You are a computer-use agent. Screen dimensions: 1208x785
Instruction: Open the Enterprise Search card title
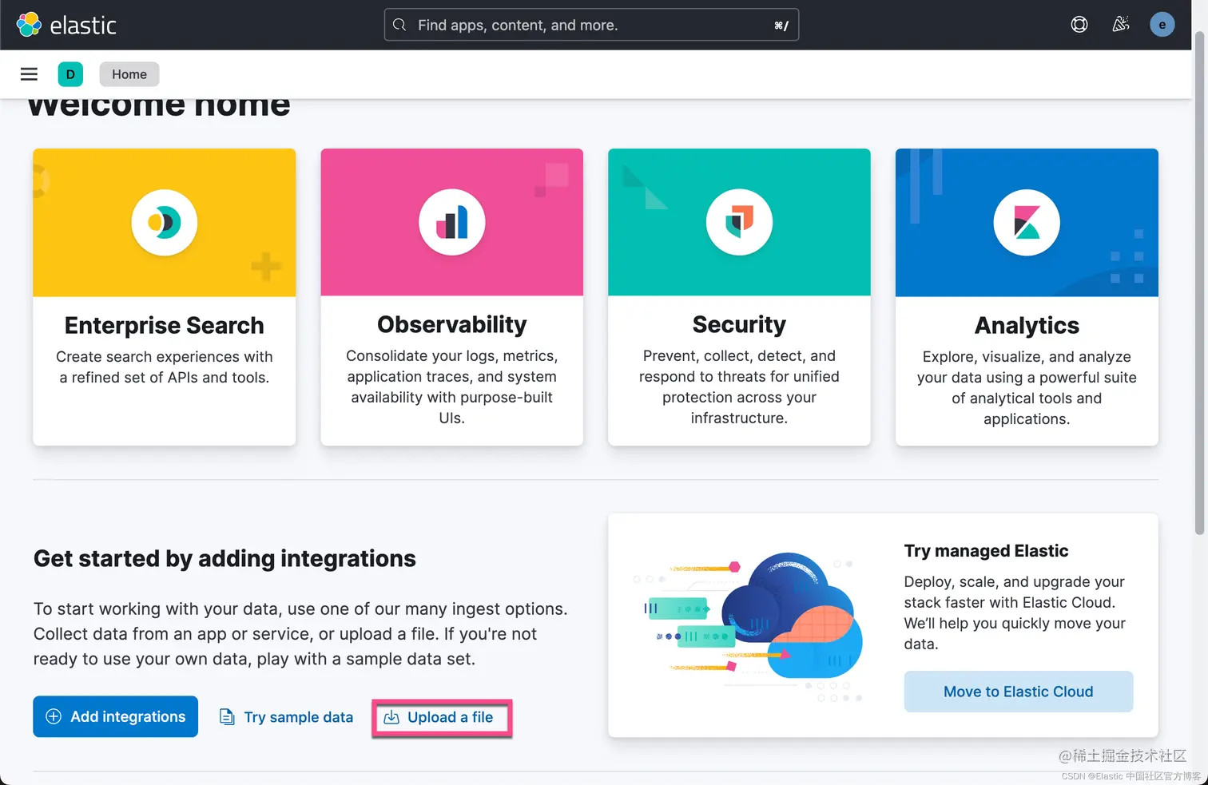coord(165,325)
